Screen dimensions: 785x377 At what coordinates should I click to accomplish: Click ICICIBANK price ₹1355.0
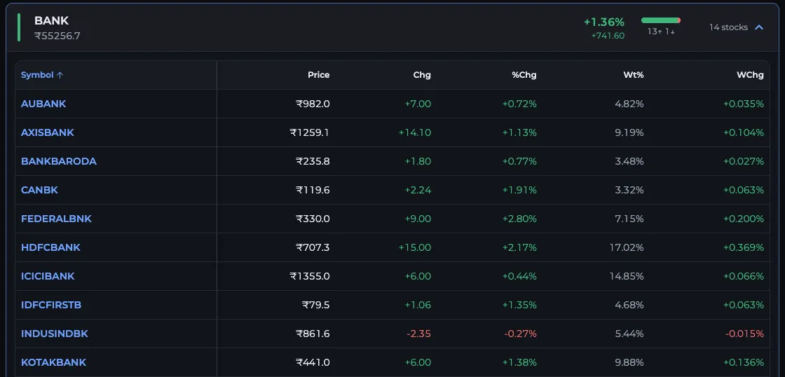(310, 276)
